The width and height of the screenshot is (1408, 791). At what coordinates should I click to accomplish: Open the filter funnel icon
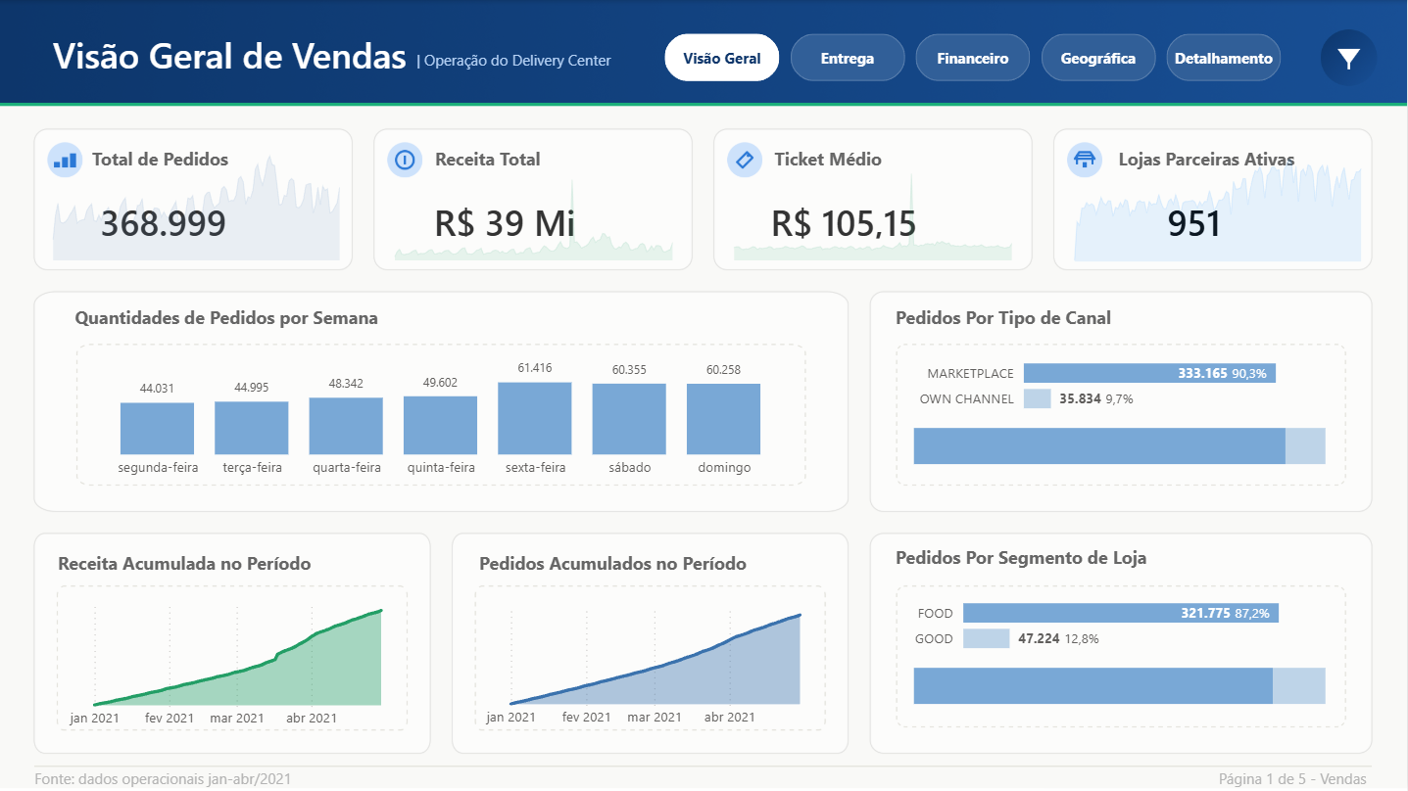click(1348, 59)
